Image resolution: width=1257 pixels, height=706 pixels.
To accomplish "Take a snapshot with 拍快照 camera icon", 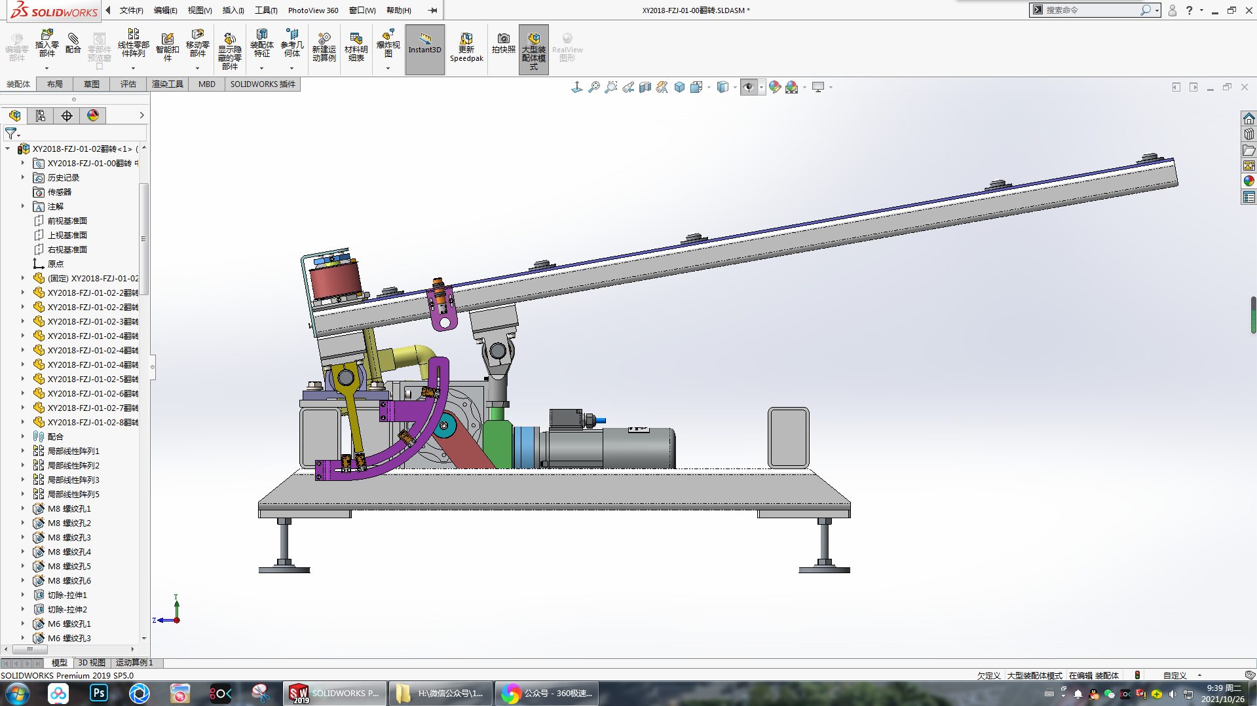I will coord(503,43).
